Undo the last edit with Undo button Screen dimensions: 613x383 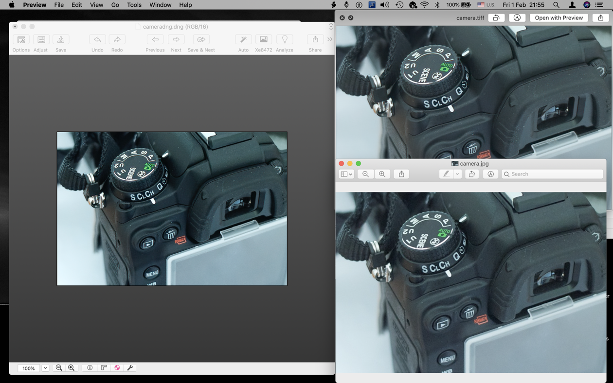tap(97, 39)
